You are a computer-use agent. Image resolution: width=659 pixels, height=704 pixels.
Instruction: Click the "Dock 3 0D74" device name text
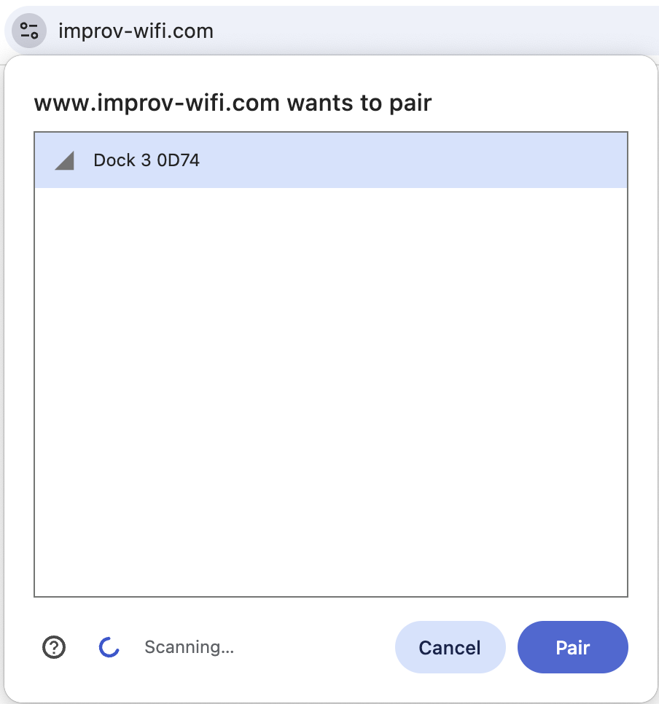[147, 160]
